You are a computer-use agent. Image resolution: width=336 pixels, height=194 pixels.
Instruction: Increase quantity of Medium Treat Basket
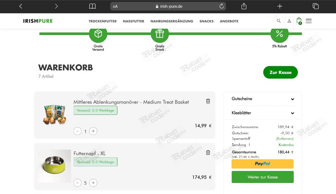[93, 131]
